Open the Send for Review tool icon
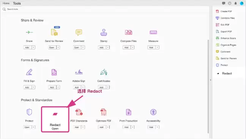 click(x=54, y=32)
